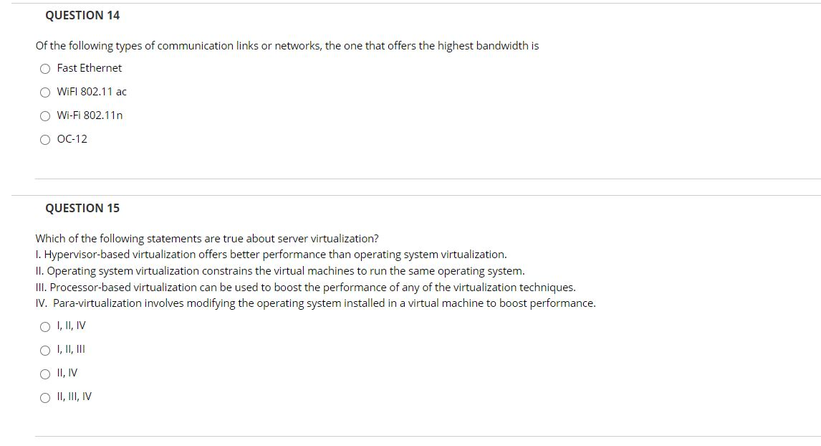Click statement II about operating system virtualization
The image size is (821, 446).
coord(280,270)
